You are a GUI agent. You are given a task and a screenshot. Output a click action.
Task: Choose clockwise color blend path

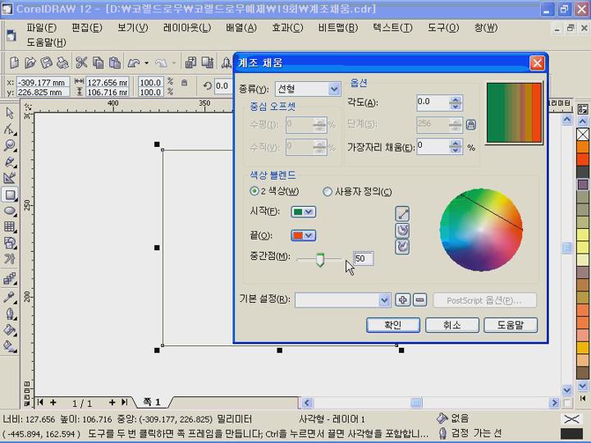coord(402,247)
